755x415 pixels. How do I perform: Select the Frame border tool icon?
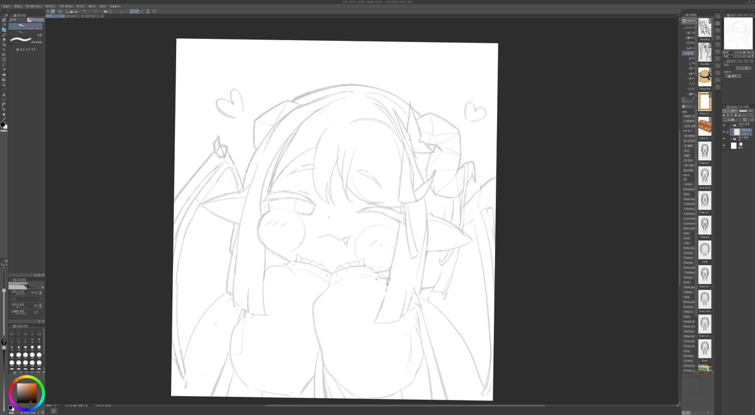[4, 105]
